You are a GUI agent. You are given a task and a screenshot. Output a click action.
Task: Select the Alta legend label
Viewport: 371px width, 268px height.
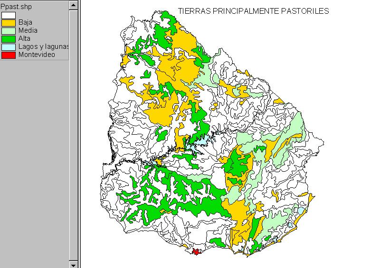click(x=24, y=39)
